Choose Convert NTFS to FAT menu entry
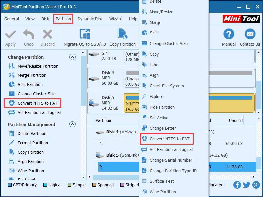 (174, 139)
